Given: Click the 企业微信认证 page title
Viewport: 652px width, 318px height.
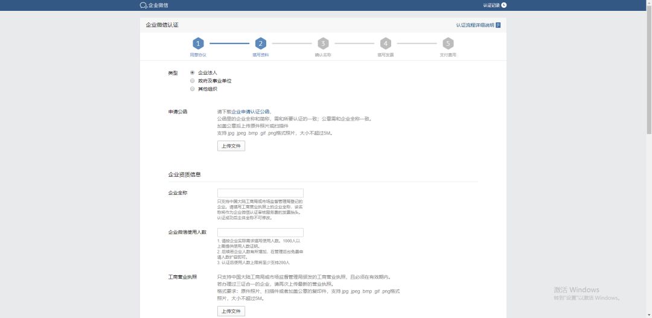Looking at the screenshot, I should pyautogui.click(x=162, y=25).
